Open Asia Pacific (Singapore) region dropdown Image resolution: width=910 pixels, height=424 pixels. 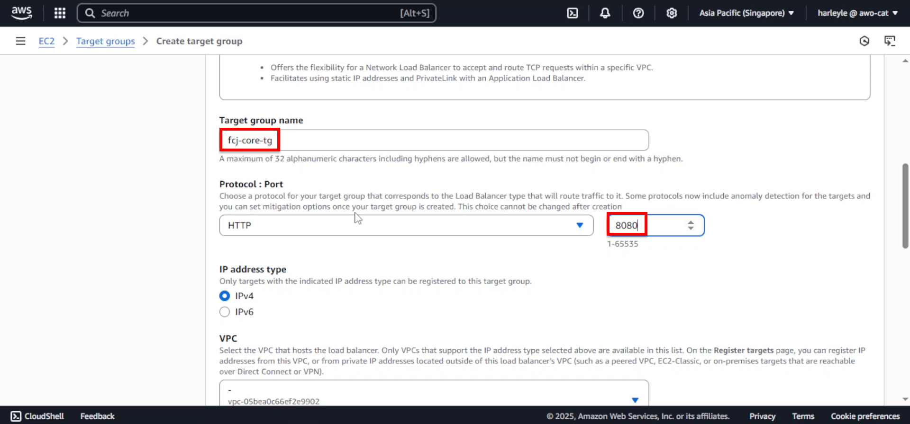[746, 13]
